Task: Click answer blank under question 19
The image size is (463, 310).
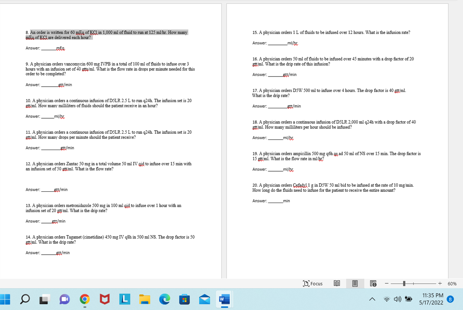Action: [275, 169]
